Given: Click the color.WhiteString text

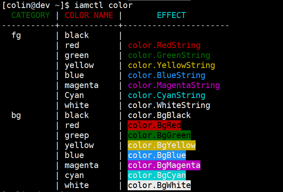Looking at the screenshot, I should point(169,105).
